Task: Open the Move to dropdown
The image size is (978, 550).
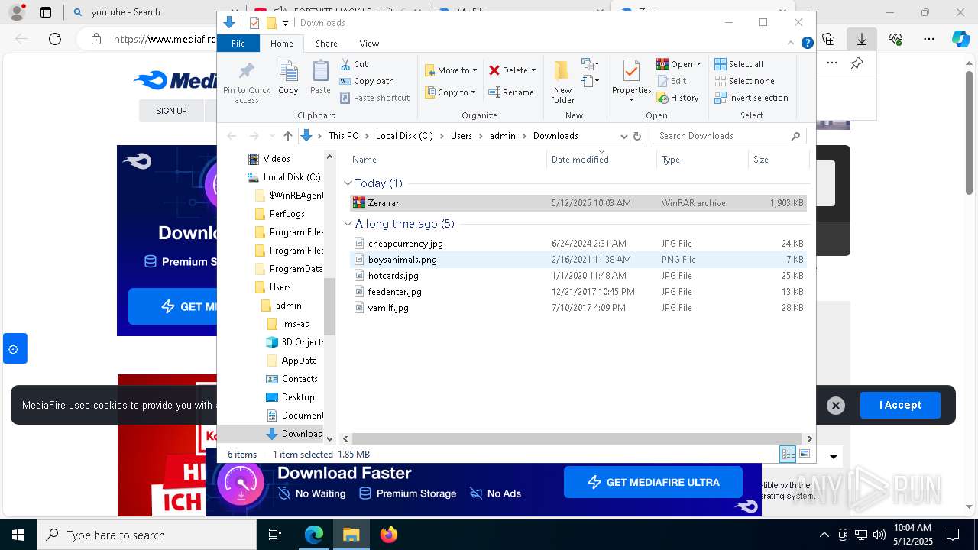Action: pyautogui.click(x=451, y=70)
